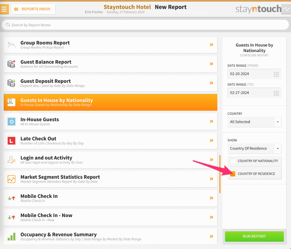
Task: Click the red Late Check Out icon
Action: pos(11,141)
